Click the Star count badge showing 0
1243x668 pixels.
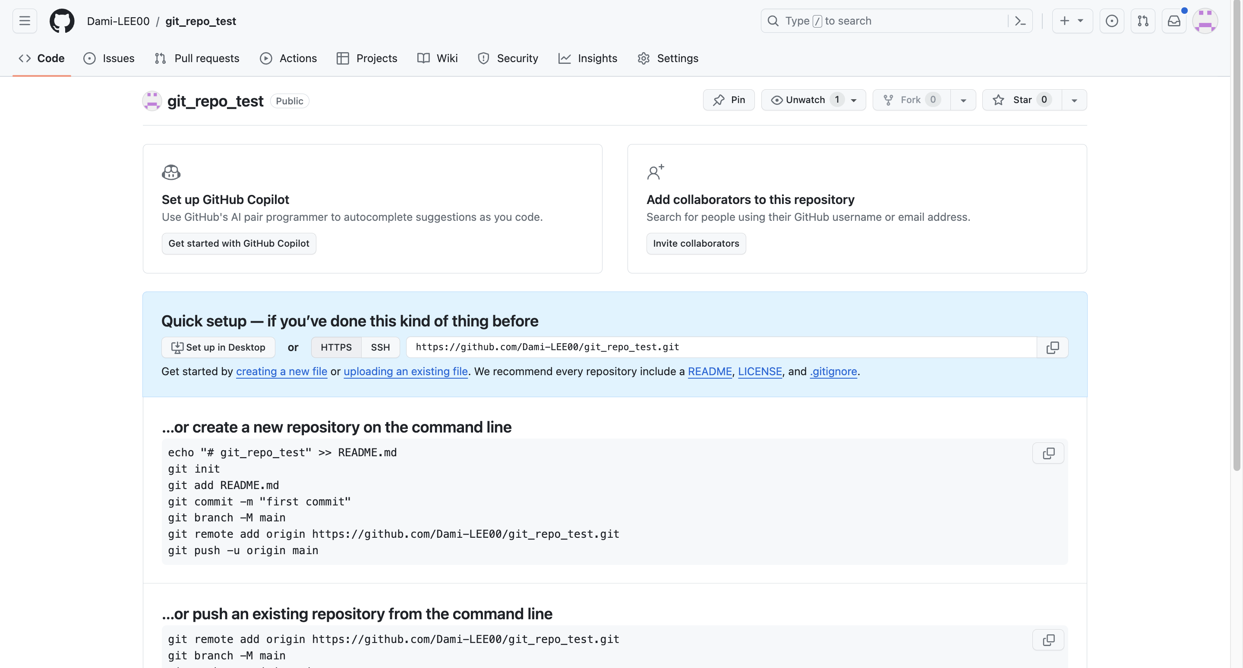tap(1044, 100)
